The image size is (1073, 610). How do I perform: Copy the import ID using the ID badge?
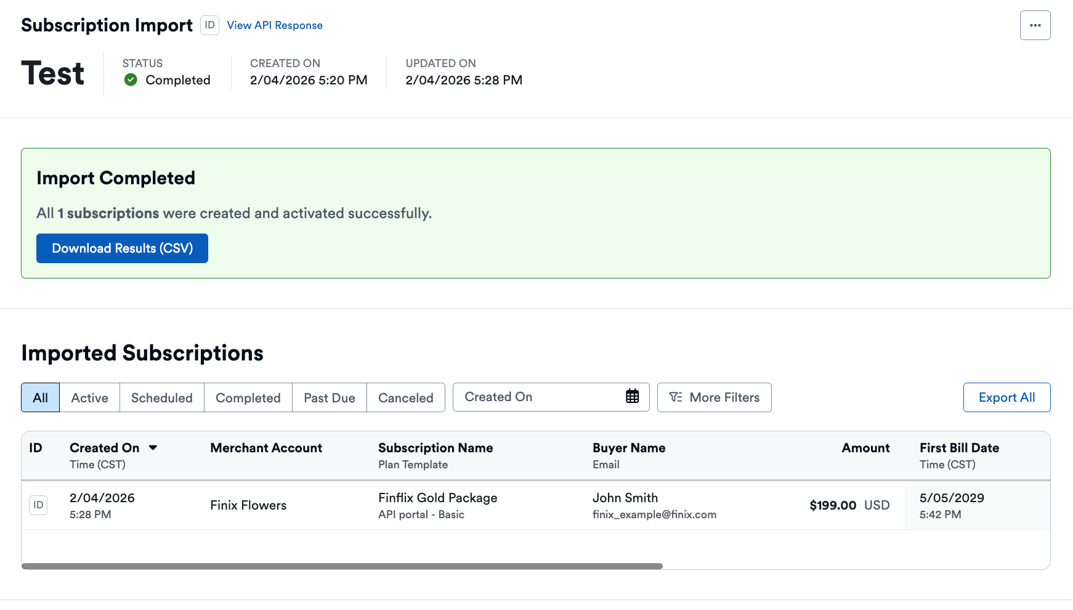pos(209,25)
